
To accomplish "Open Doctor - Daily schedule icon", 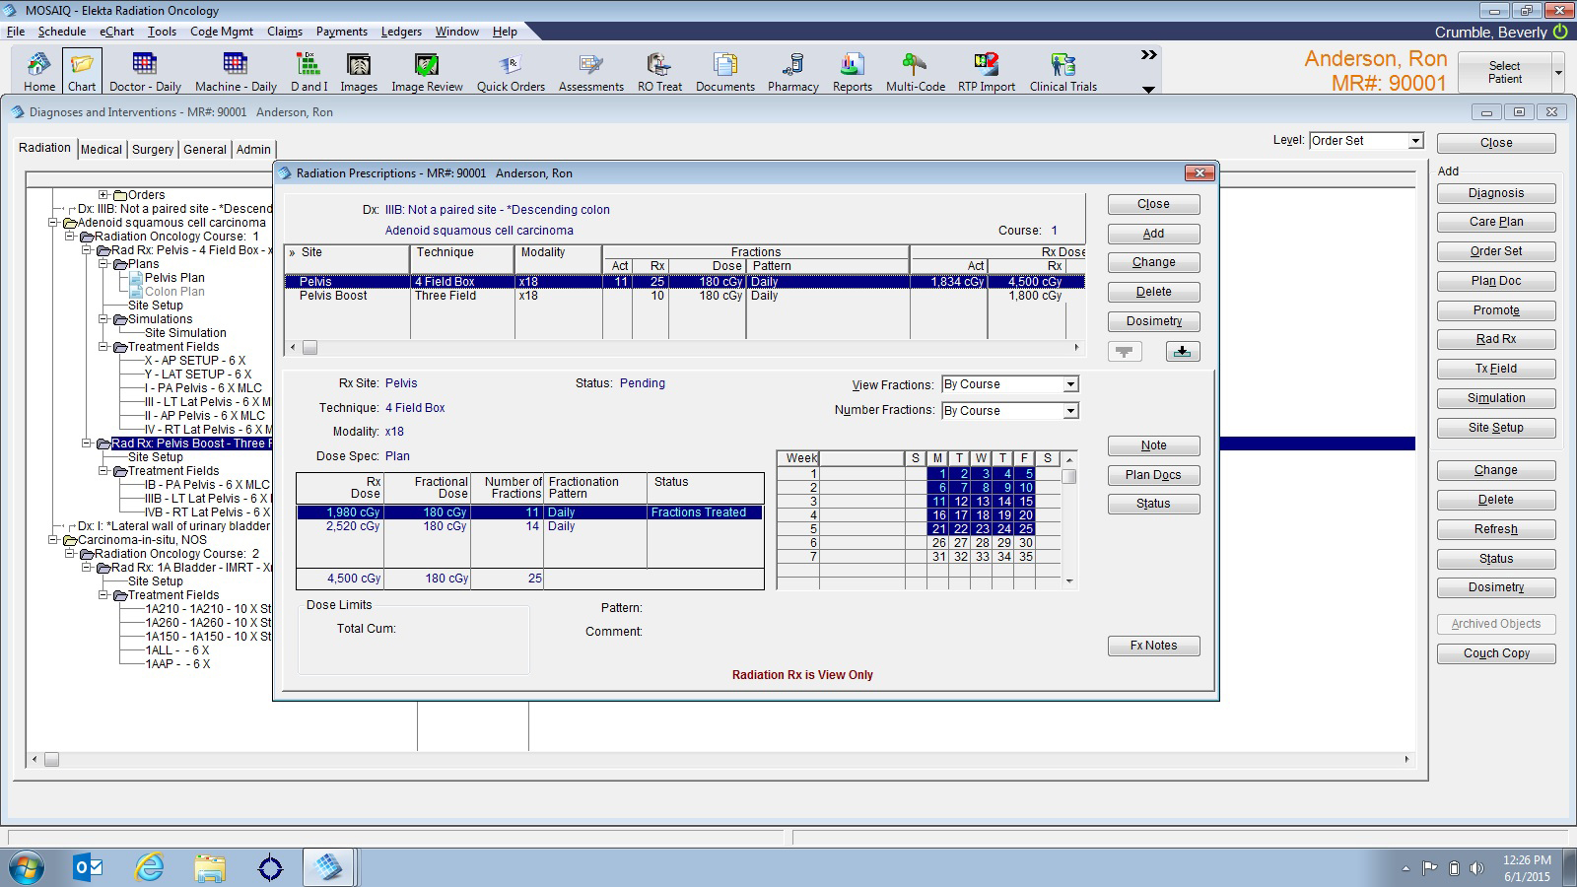I will pyautogui.click(x=145, y=72).
